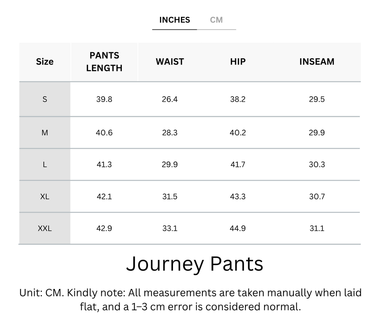Click the inseam value 29.5 for size S
The height and width of the screenshot is (324, 381).
coord(317,99)
